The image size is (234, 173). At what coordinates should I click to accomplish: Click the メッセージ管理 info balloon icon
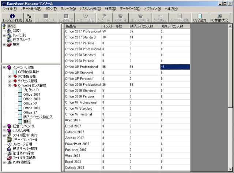(9, 144)
